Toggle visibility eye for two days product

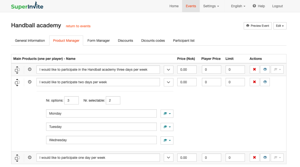coord(265,82)
